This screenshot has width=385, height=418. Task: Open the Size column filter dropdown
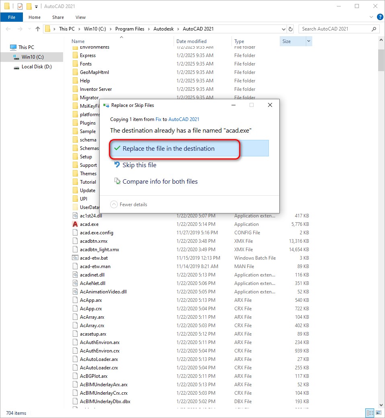(309, 41)
